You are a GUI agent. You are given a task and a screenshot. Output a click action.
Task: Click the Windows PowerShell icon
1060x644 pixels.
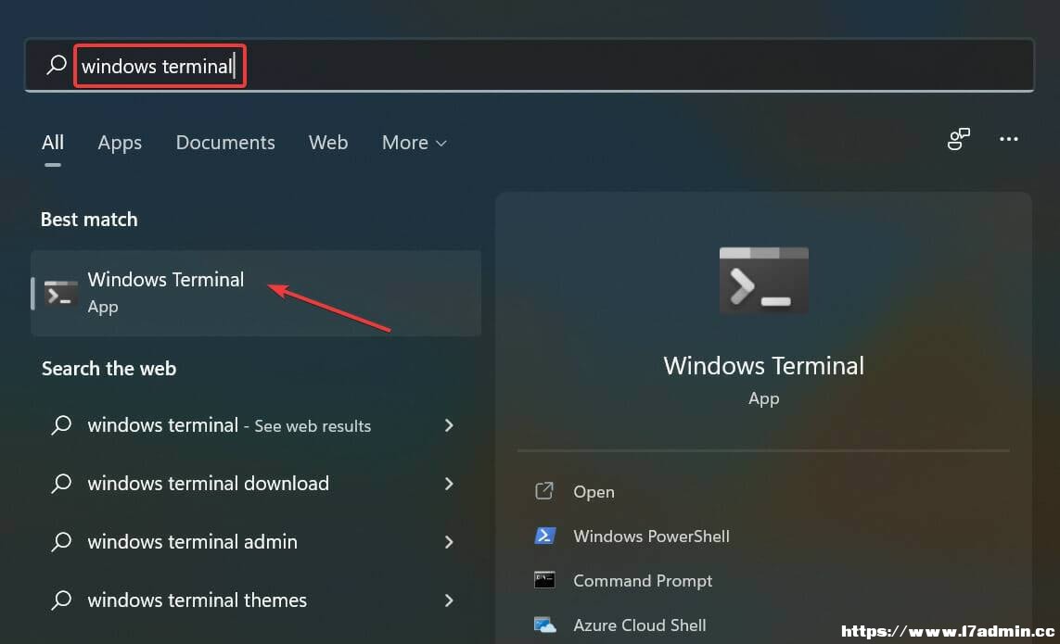click(x=545, y=536)
